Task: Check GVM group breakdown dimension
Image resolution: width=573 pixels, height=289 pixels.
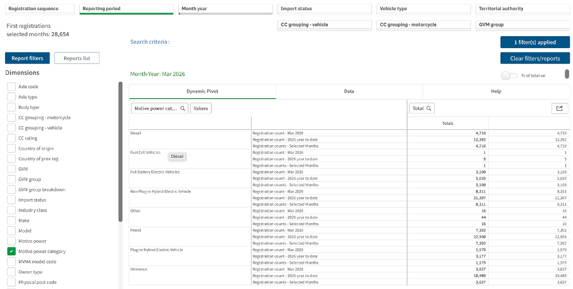Action: tap(11, 189)
